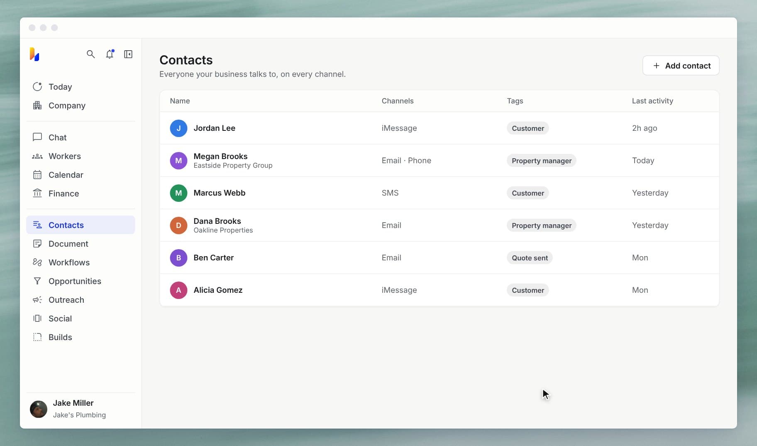Viewport: 757px width, 446px height.
Task: Open the search magnifier icon
Action: (x=90, y=54)
